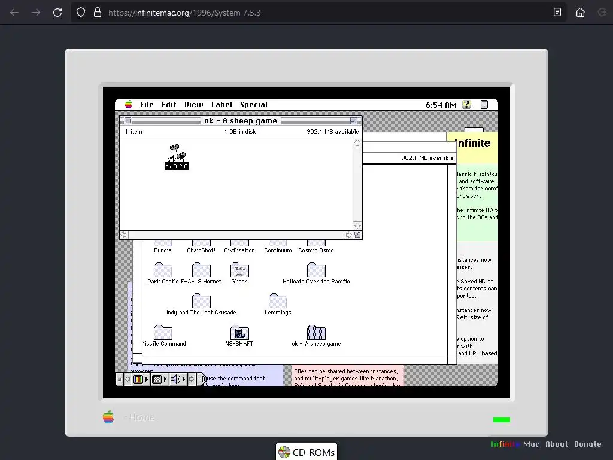Image resolution: width=613 pixels, height=460 pixels.
Task: Reload the browser page
Action: [x=57, y=13]
